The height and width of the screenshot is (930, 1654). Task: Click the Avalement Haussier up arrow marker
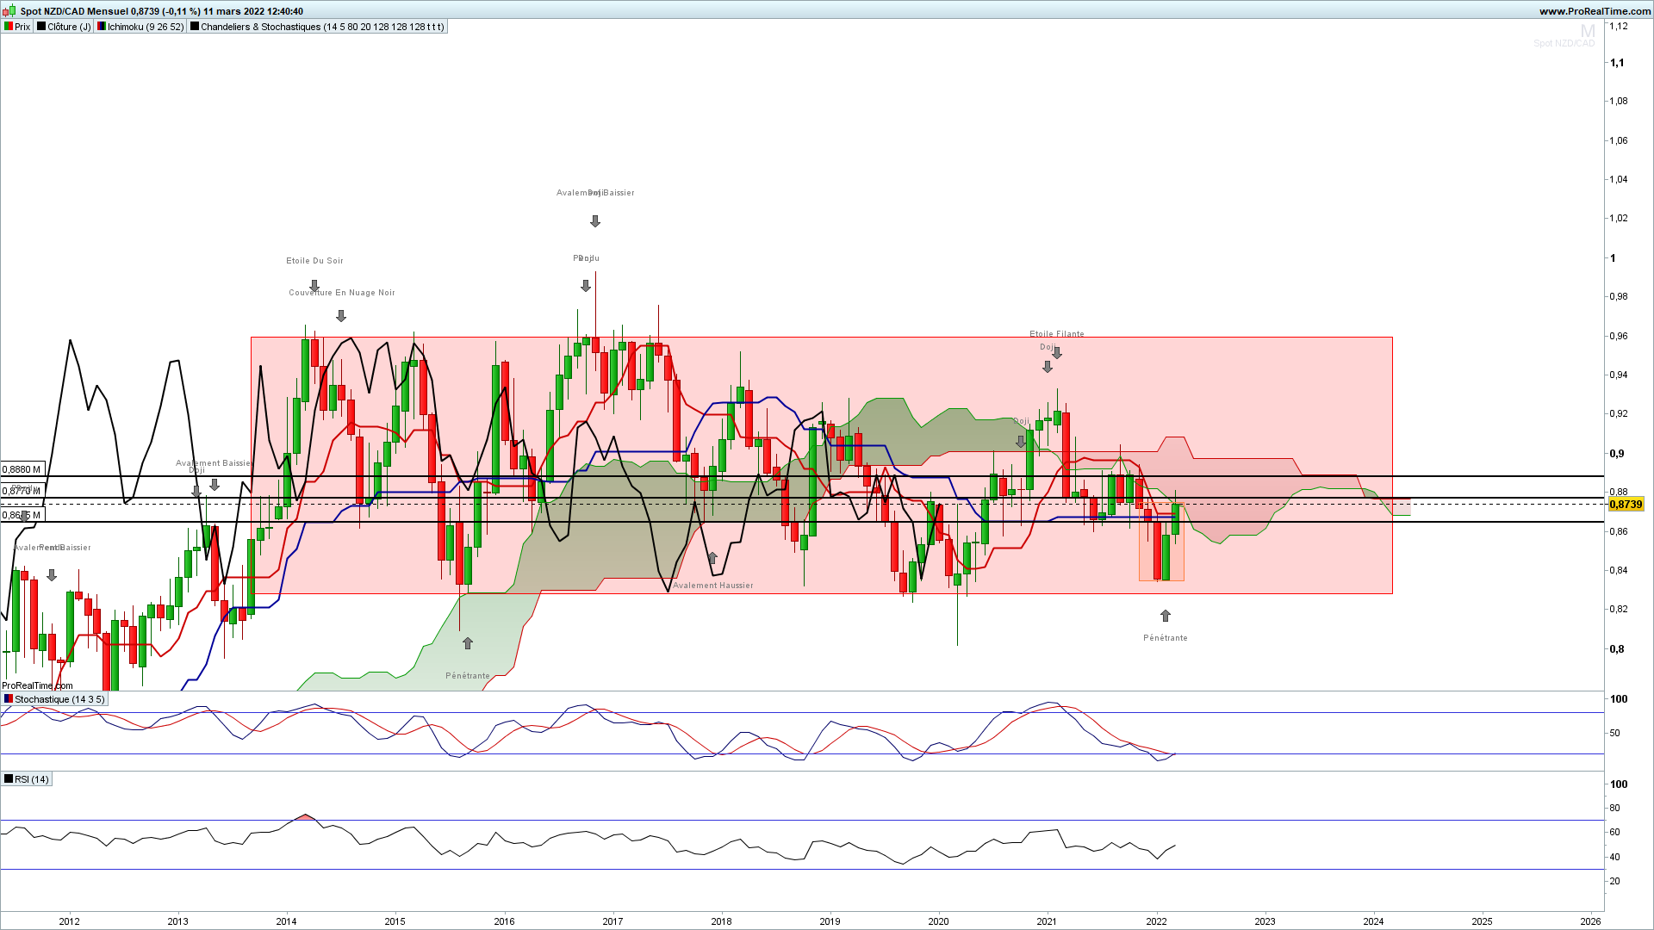click(x=712, y=559)
